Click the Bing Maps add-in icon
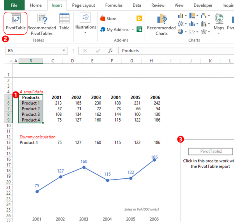Viewport: 234px width, 222px height. tap(139, 18)
